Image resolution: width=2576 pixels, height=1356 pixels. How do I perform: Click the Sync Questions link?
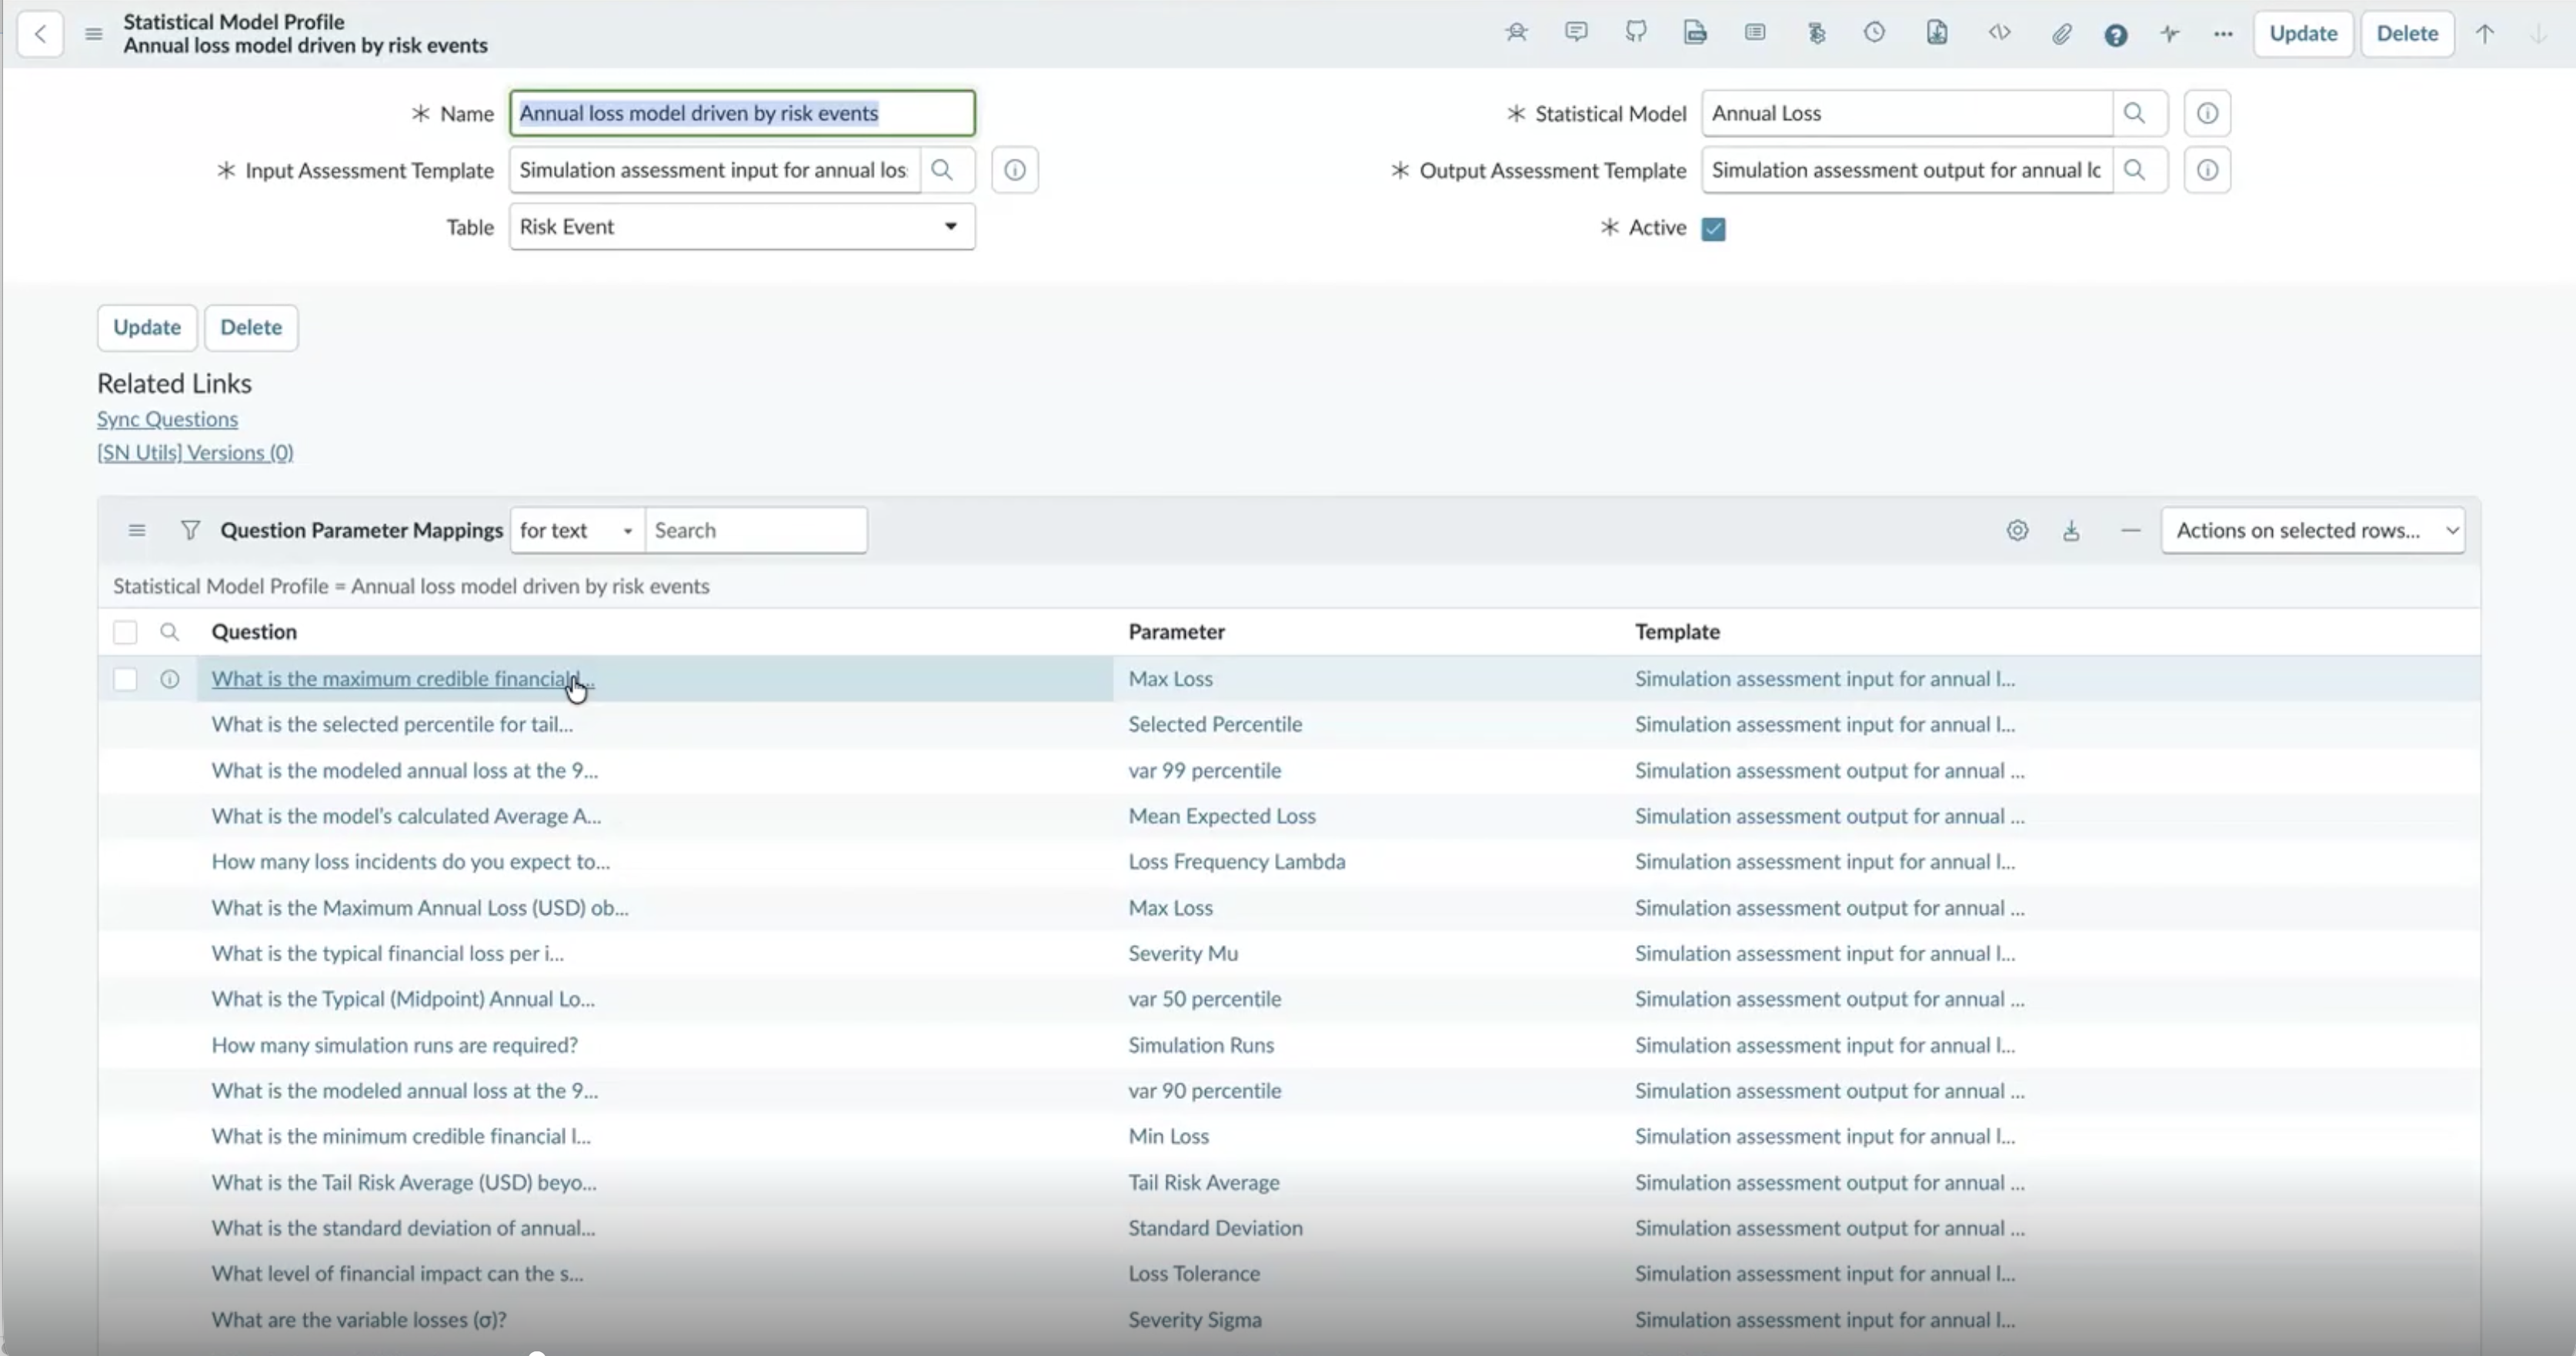[x=167, y=419]
